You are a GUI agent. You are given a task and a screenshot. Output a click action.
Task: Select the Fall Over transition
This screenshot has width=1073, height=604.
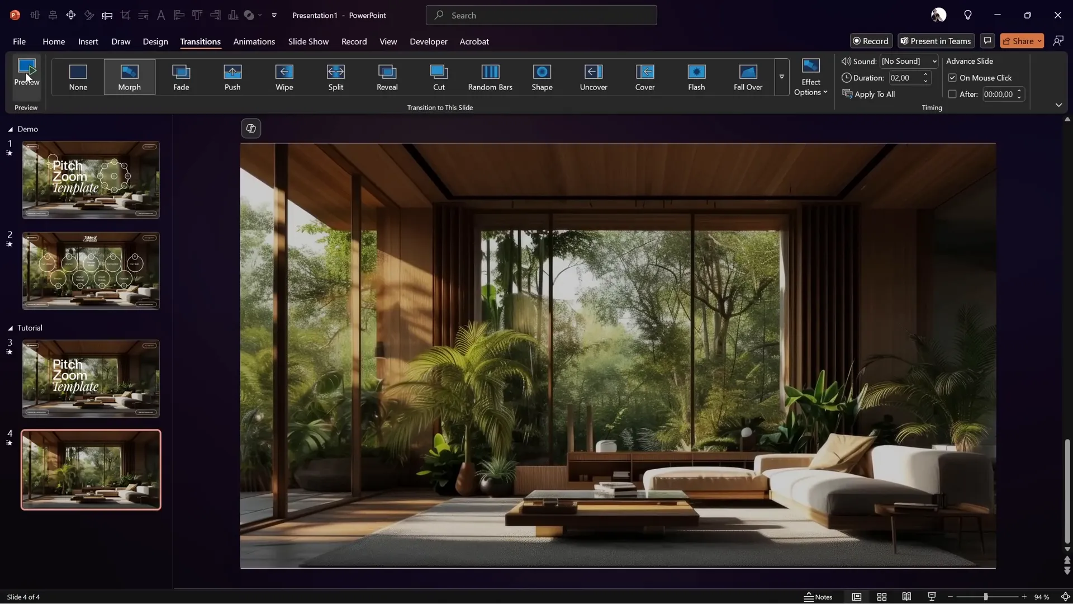click(748, 77)
